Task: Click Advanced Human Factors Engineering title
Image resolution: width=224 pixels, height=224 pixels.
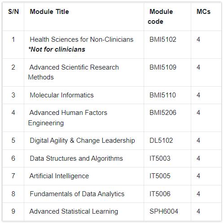Action: [x=68, y=118]
